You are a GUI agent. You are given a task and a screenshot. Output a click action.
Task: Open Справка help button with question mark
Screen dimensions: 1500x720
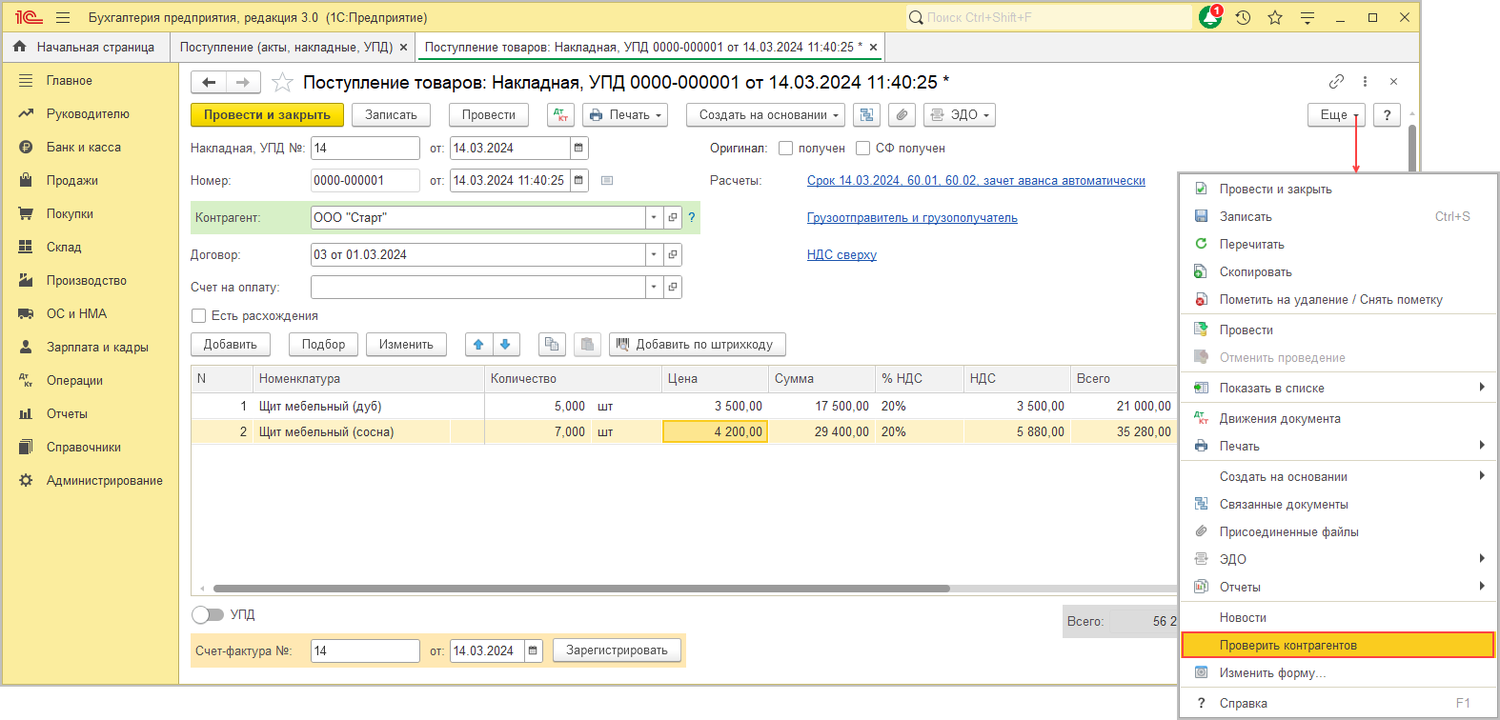pyautogui.click(x=1388, y=115)
